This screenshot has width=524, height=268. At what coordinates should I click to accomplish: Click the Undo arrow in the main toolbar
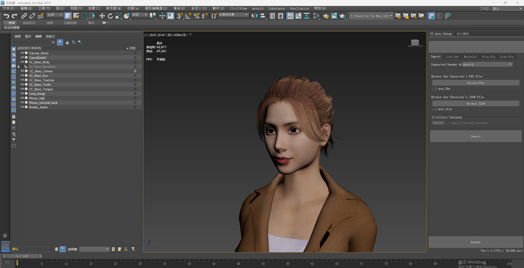[x=6, y=16]
